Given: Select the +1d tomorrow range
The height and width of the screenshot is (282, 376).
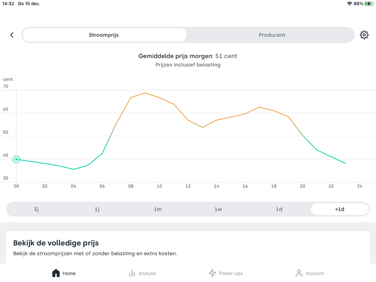Looking at the screenshot, I should point(339,209).
